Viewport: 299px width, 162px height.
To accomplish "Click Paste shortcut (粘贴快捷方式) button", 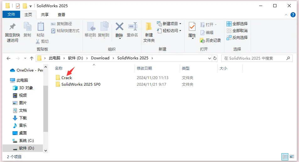I will coord(65,30).
